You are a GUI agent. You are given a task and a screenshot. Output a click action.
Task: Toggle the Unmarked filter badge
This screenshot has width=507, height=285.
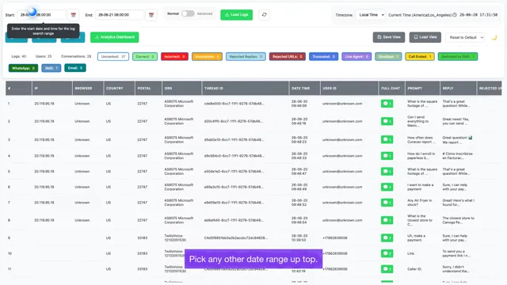[113, 56]
